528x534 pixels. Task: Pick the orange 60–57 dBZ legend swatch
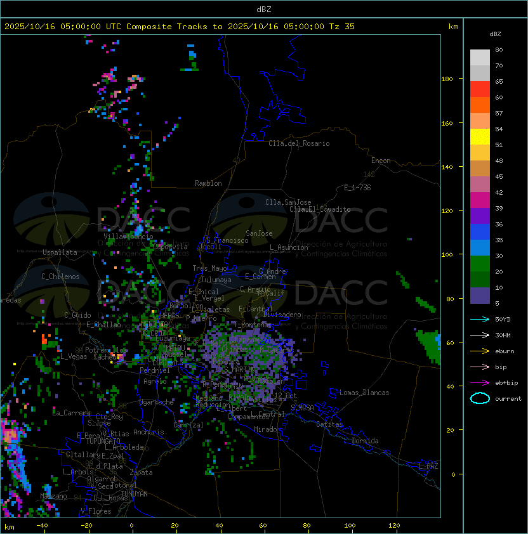point(480,105)
